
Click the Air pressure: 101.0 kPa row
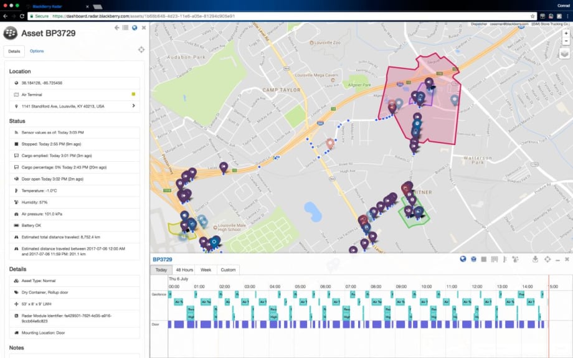(x=75, y=214)
